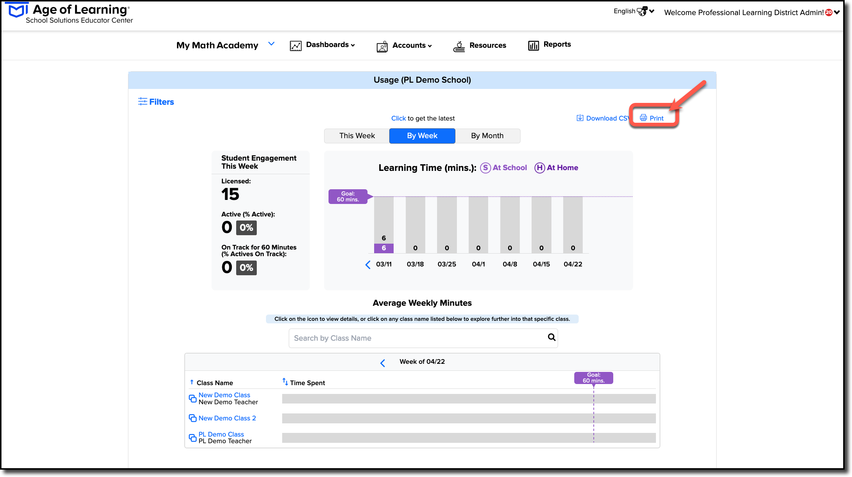Click the 'Active (% Active):' label
Screen dimensions: 852x477
248,214
